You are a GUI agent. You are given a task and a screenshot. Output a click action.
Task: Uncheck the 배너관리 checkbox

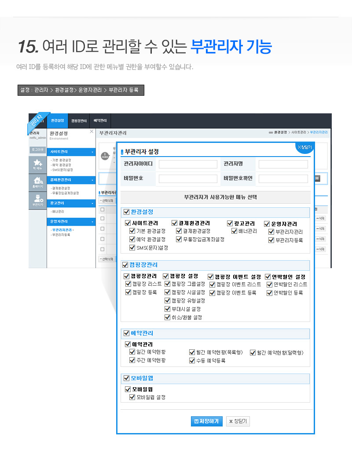pos(234,231)
